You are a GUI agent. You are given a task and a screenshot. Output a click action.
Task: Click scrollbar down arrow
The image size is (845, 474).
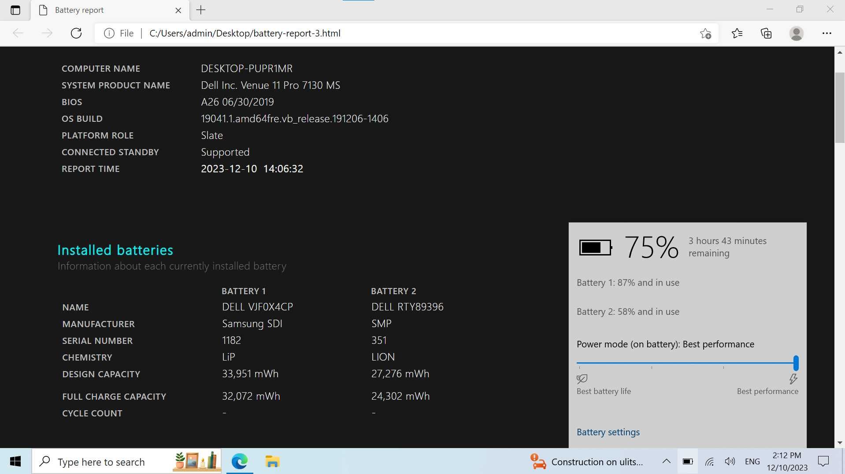pos(840,443)
